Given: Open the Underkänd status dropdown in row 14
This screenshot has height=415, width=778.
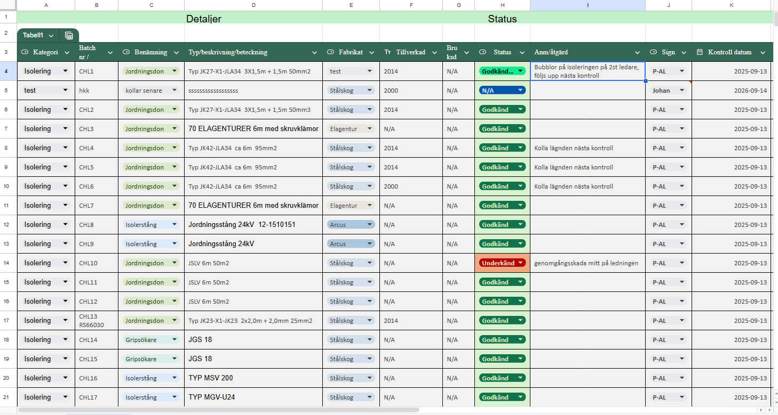Looking at the screenshot, I should click(502, 263).
